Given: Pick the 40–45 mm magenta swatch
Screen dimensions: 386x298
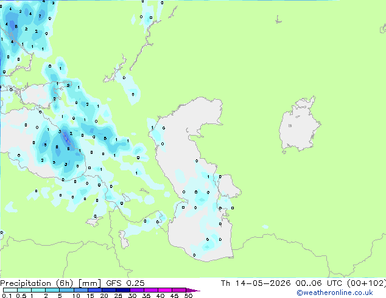Looking at the screenshot, I should pyautogui.click(x=165, y=290).
